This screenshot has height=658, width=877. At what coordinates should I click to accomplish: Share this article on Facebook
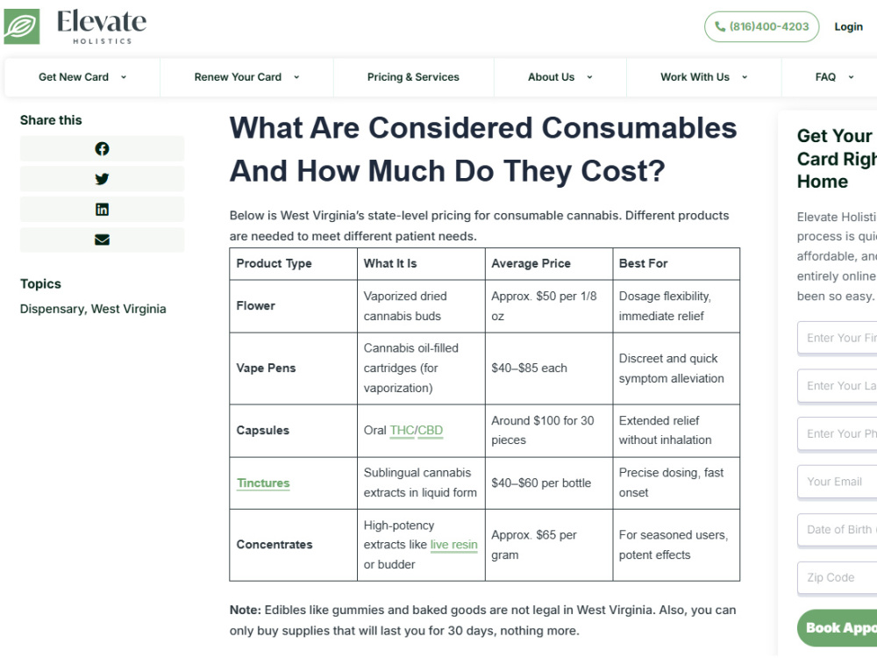click(102, 149)
